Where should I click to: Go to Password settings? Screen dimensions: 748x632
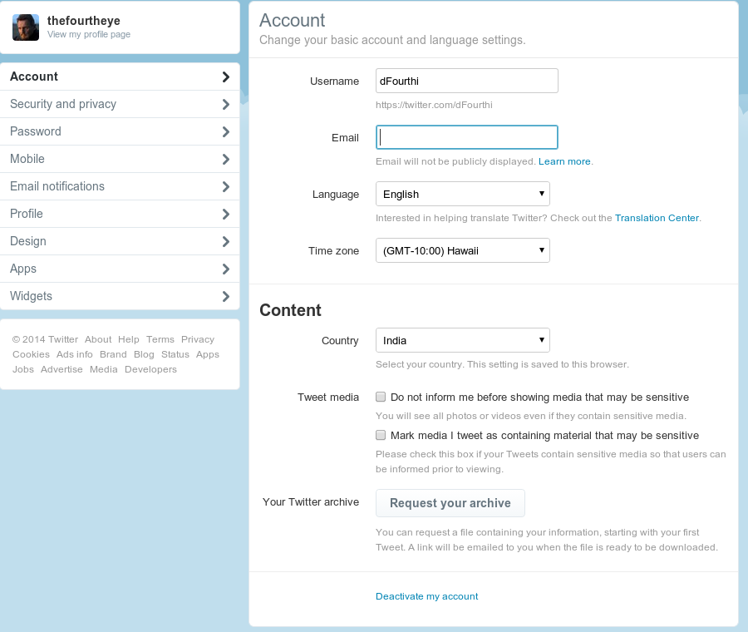[x=120, y=131]
